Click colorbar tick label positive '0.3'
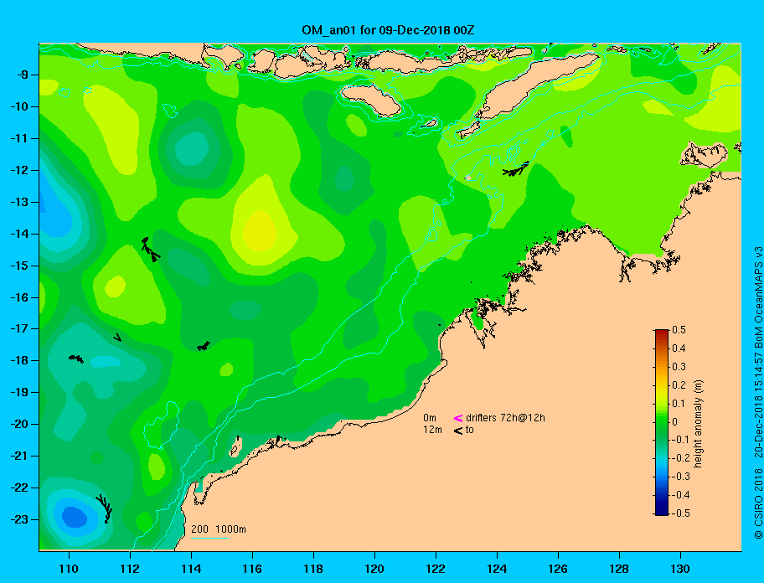The image size is (764, 583). pyautogui.click(x=679, y=367)
